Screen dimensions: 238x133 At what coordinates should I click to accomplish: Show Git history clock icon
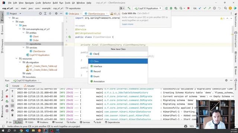[x=214, y=8]
